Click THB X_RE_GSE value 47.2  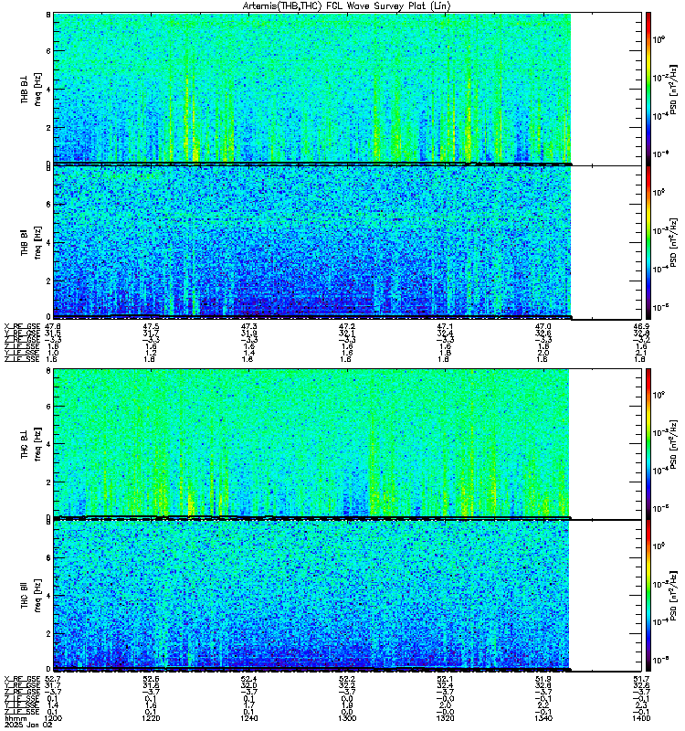pos(347,326)
